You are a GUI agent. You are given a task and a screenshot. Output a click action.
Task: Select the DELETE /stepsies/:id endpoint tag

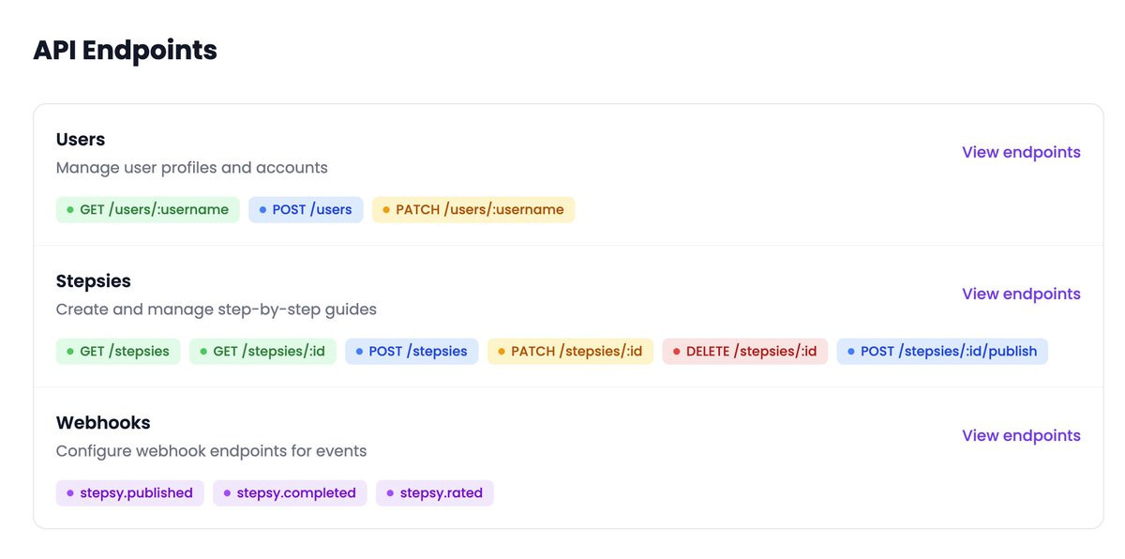pos(745,352)
